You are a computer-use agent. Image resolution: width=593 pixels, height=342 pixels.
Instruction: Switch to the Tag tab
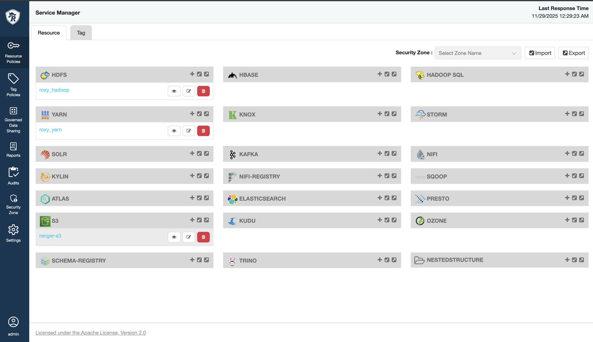pos(81,33)
